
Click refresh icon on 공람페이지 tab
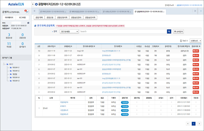[135, 12]
